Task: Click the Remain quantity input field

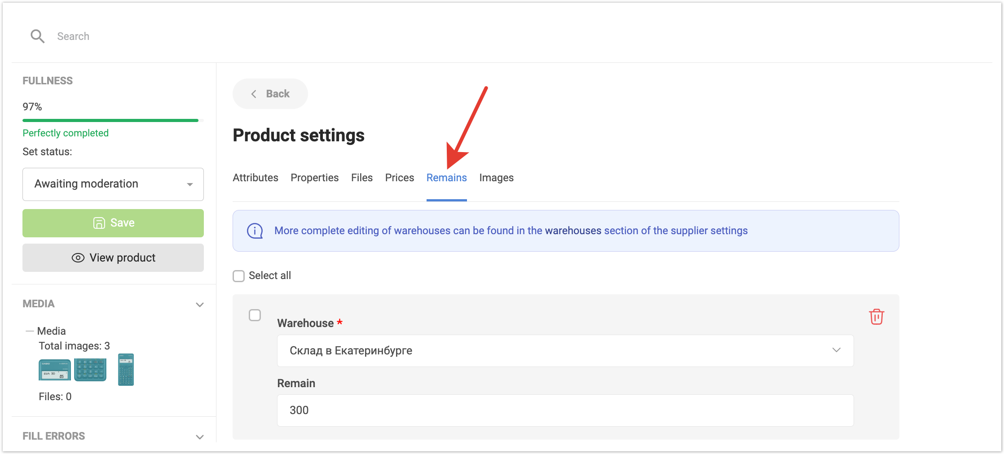Action: pos(565,410)
